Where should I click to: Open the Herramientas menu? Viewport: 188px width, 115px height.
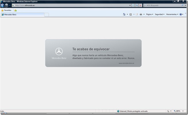(x=172, y=14)
